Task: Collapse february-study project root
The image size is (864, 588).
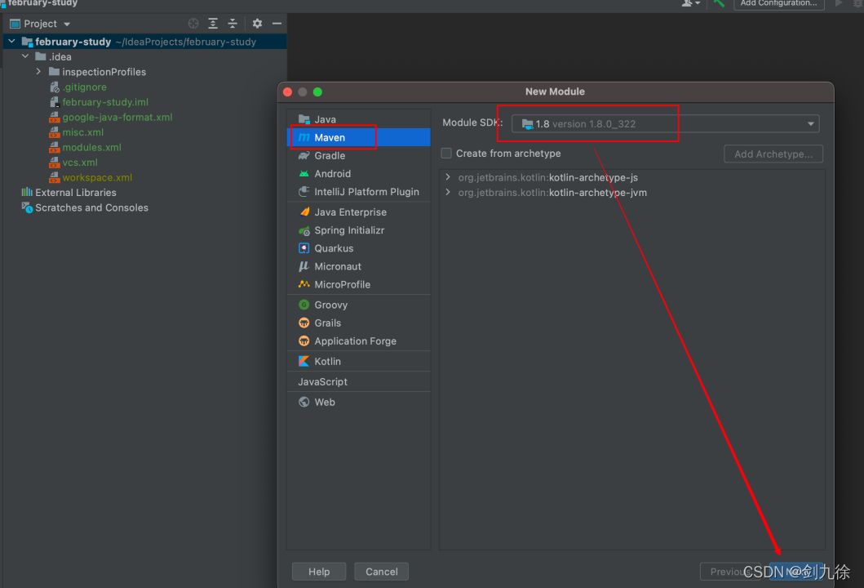Action: 11,42
